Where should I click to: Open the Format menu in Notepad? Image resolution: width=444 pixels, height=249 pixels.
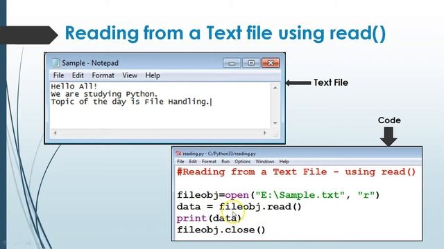103,75
